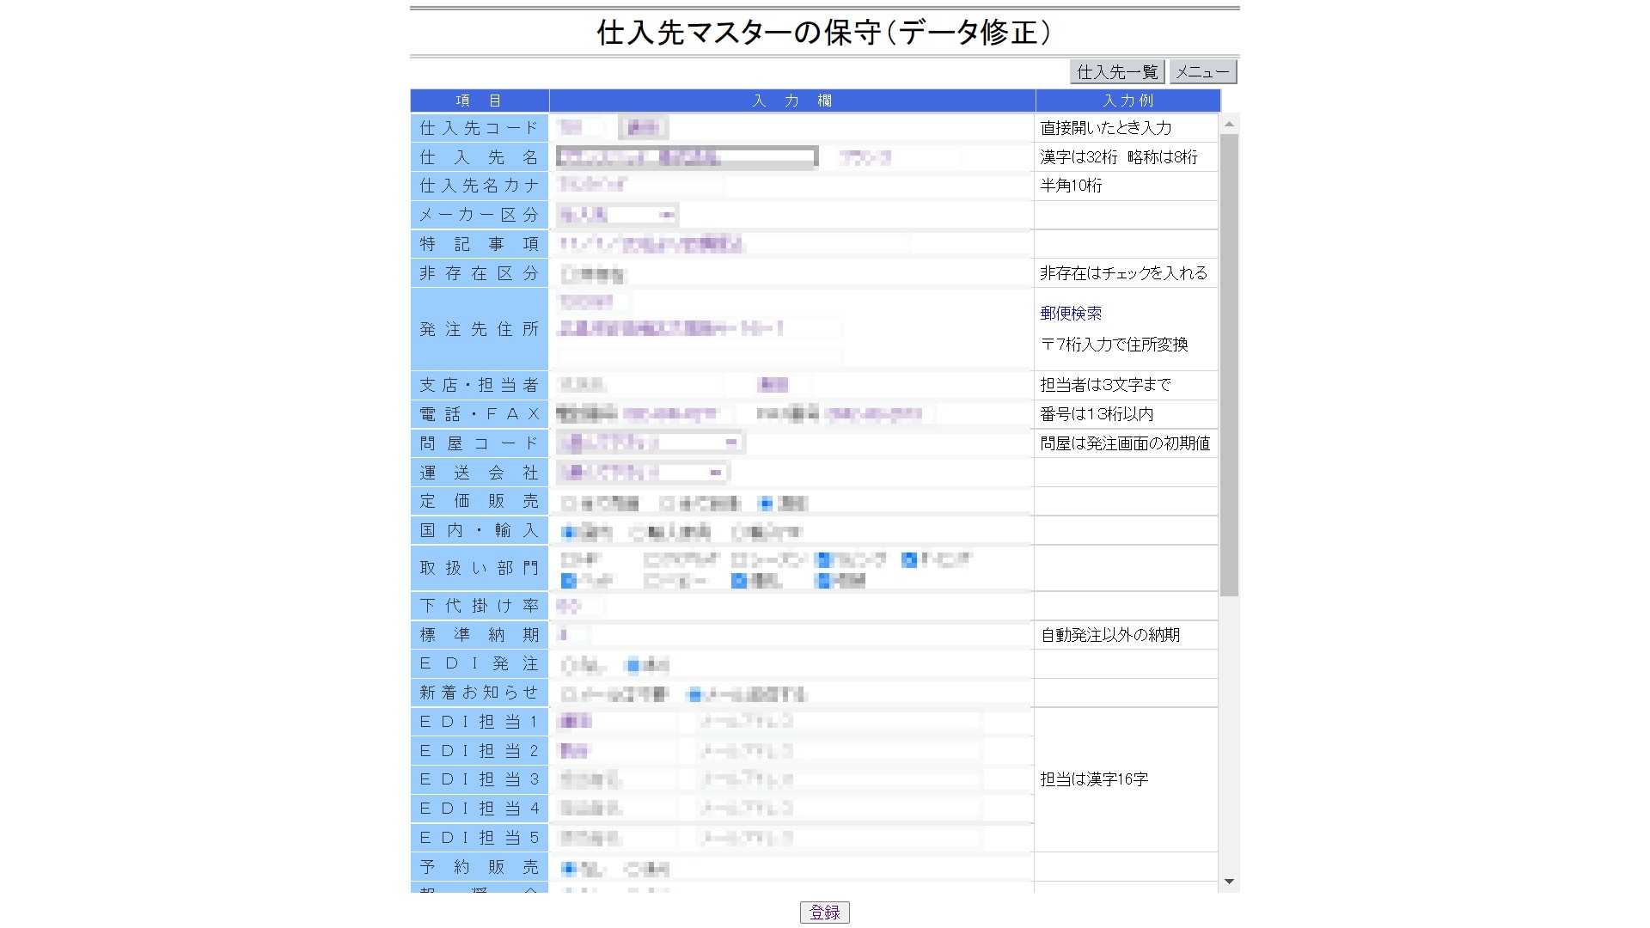The width and height of the screenshot is (1650, 928).
Task: Click the hint text 〒7桁入力で住所変換
Action: pos(1114,345)
